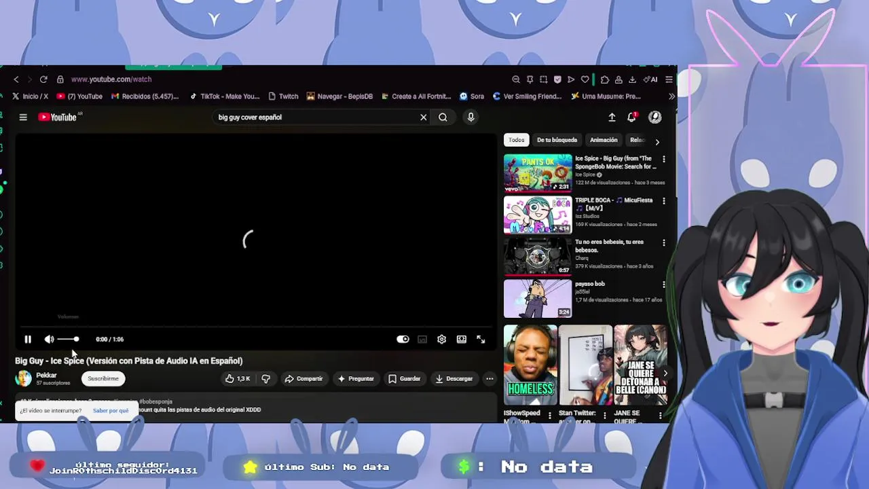Viewport: 869px width, 489px height.
Task: Click the magnifier search button
Action: (443, 117)
